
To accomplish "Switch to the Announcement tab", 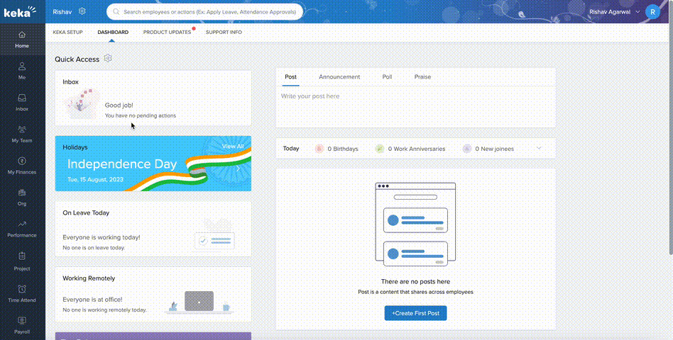I will coord(339,76).
